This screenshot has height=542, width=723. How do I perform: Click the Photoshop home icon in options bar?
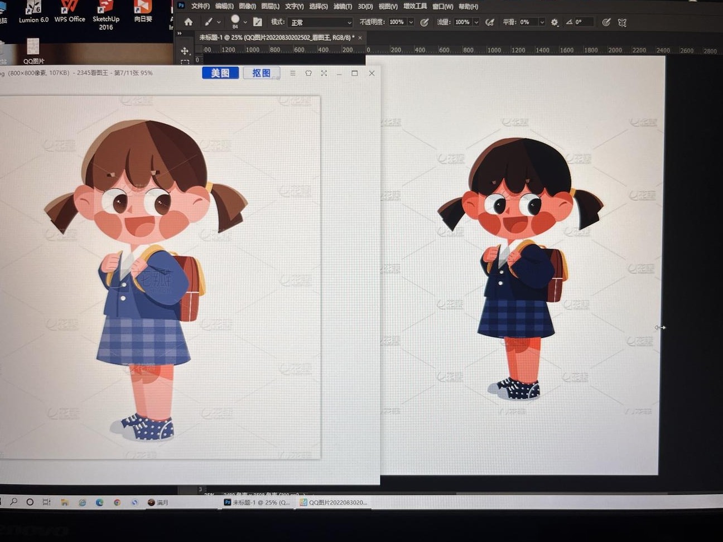[x=189, y=22]
